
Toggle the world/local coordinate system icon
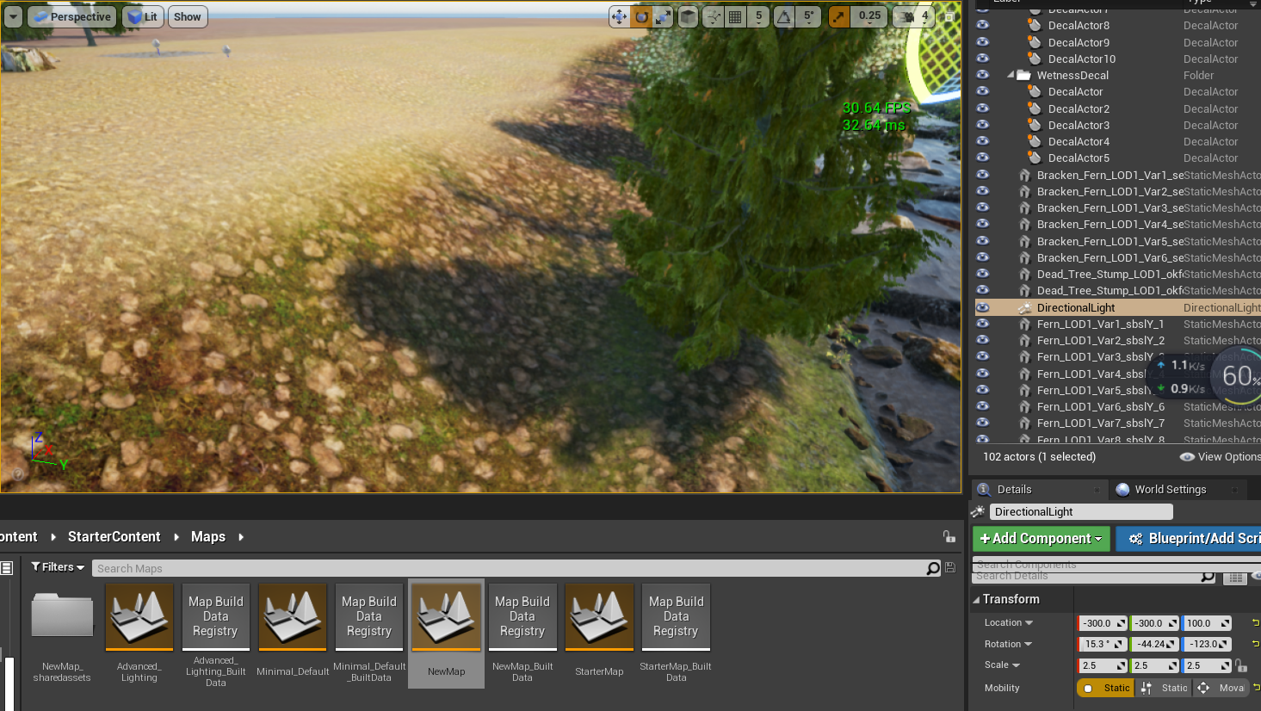(688, 16)
